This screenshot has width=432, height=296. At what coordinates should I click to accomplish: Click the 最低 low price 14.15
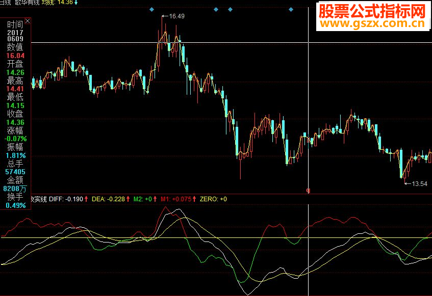tap(15, 105)
